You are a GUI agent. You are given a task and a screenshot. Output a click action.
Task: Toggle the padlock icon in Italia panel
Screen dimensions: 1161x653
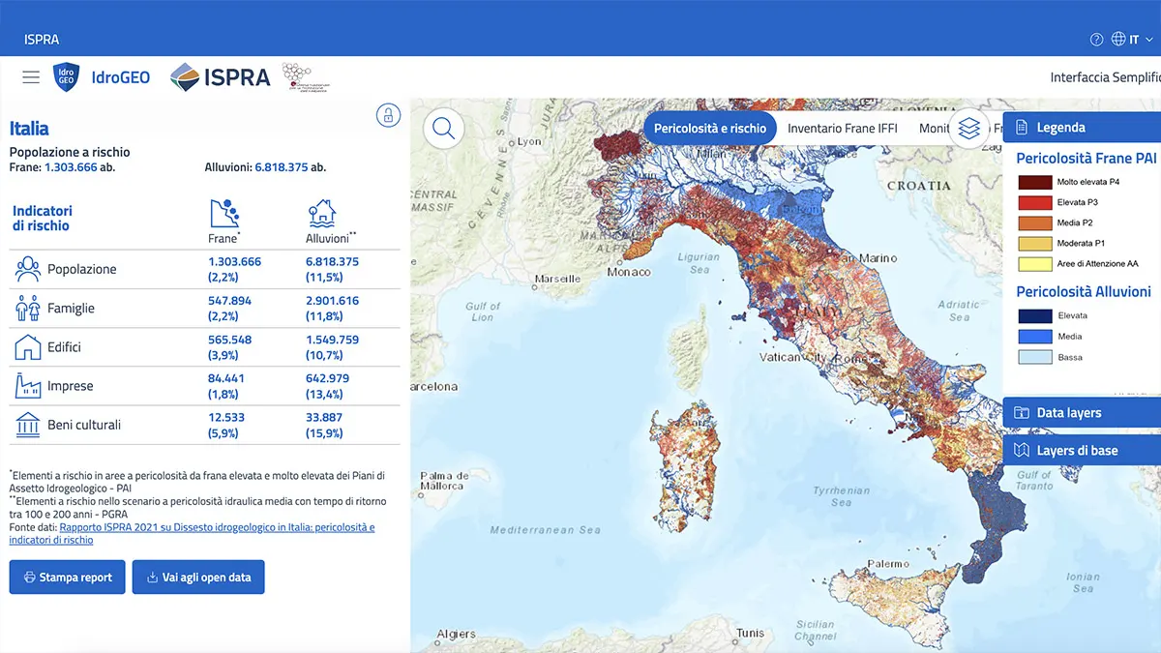(x=388, y=115)
